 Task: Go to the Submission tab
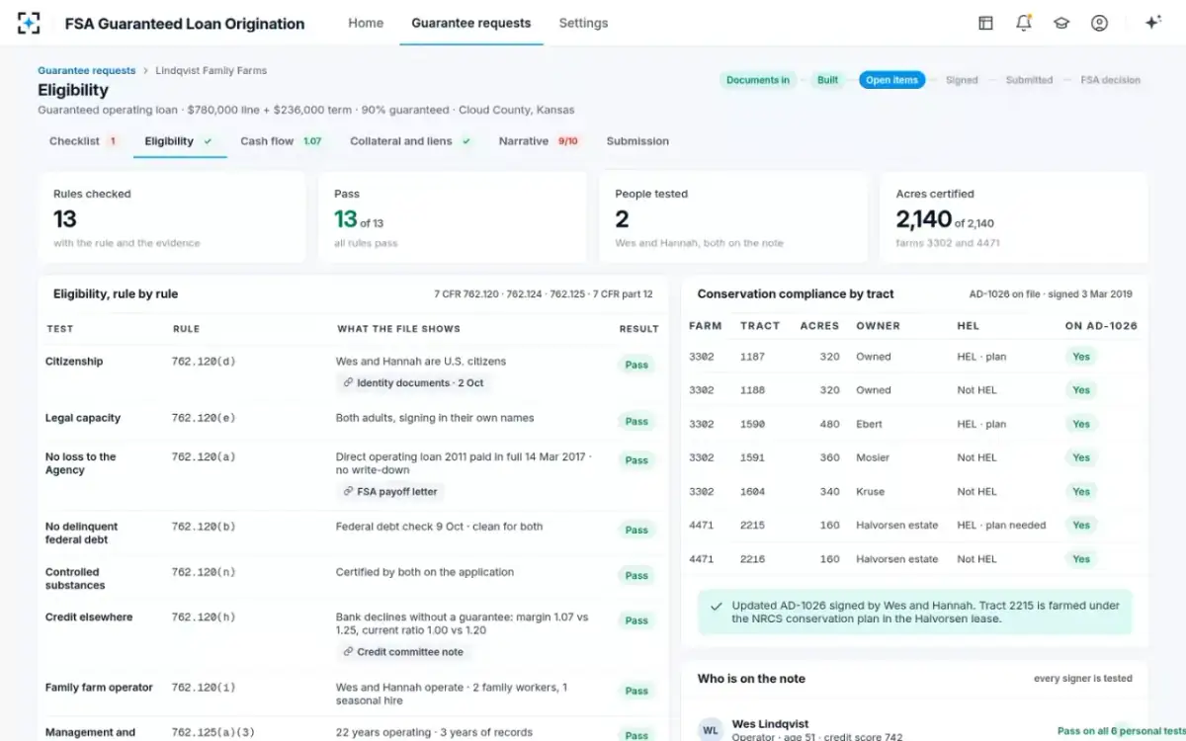pos(637,141)
